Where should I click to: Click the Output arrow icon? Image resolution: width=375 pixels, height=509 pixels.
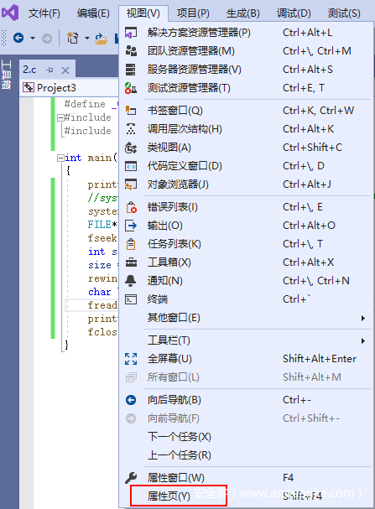[x=131, y=226]
